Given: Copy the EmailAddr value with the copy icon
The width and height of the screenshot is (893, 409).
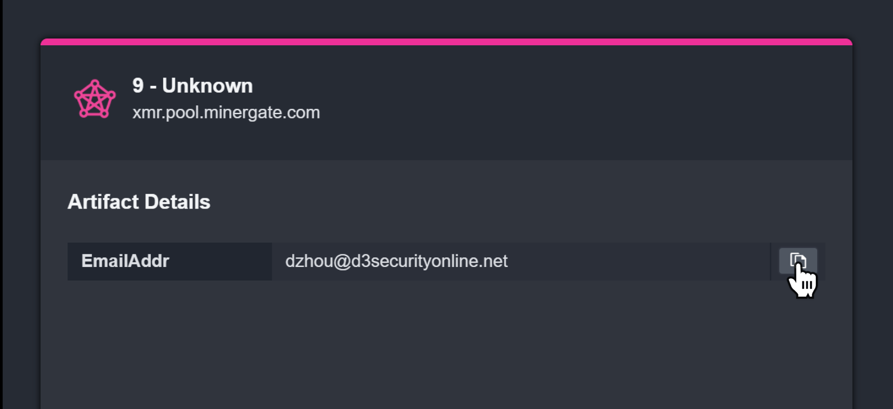Looking at the screenshot, I should click(x=798, y=261).
